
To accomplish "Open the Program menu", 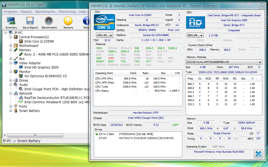I will point(11,12).
